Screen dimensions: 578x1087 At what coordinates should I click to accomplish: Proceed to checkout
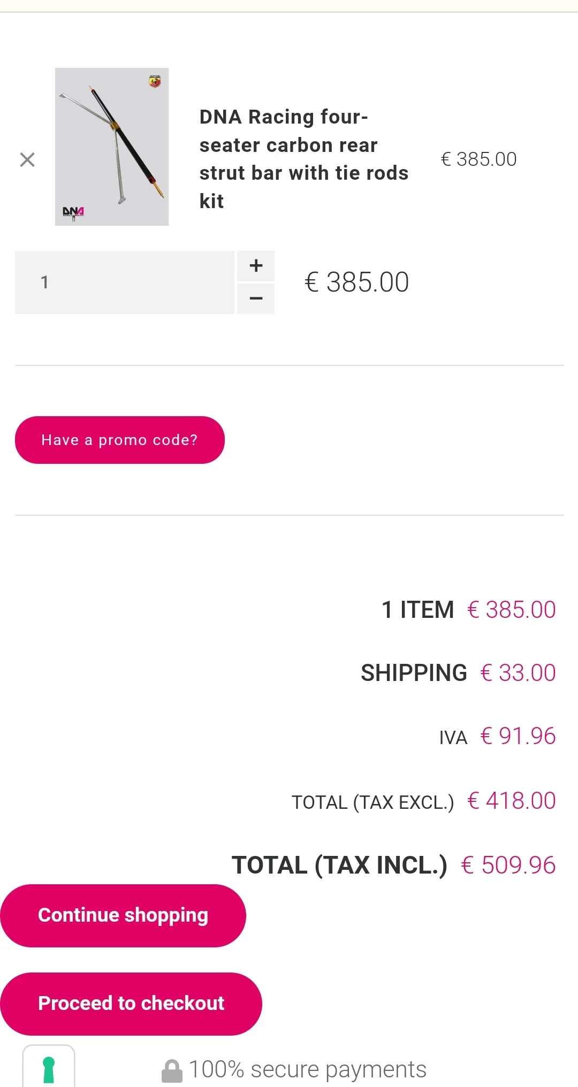(131, 1004)
